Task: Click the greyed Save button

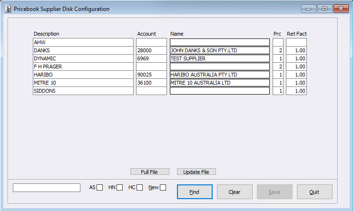Action: [275, 192]
